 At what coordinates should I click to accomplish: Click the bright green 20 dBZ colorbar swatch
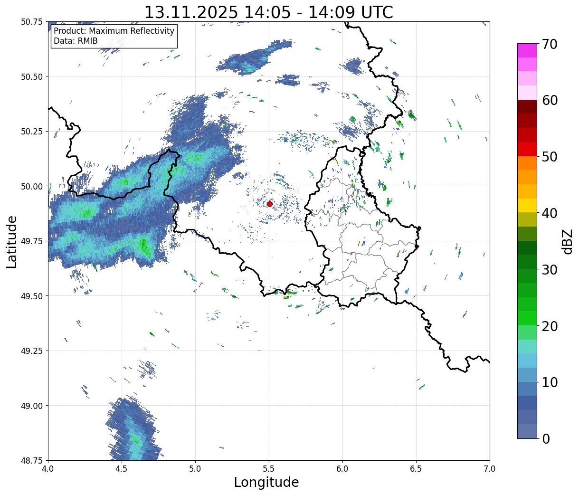point(527,318)
